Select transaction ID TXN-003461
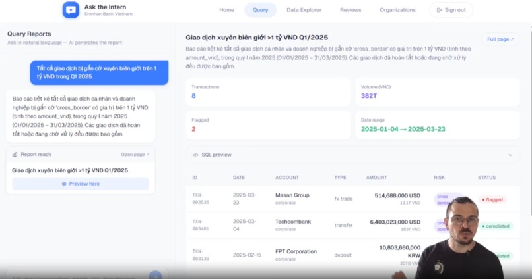The image size is (532, 279). coord(201,225)
